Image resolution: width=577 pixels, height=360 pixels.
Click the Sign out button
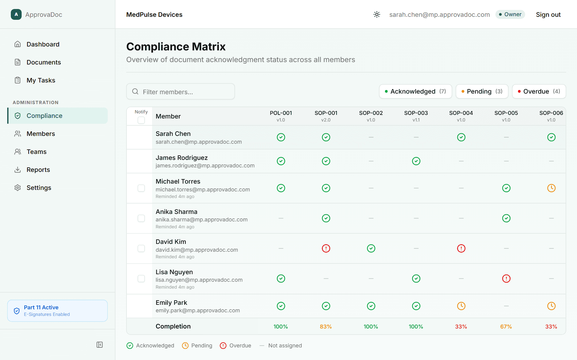pyautogui.click(x=548, y=14)
